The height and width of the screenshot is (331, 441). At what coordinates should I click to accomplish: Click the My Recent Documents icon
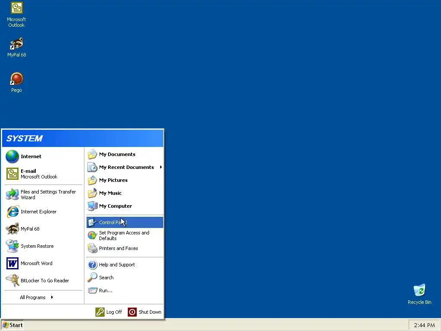(x=92, y=167)
